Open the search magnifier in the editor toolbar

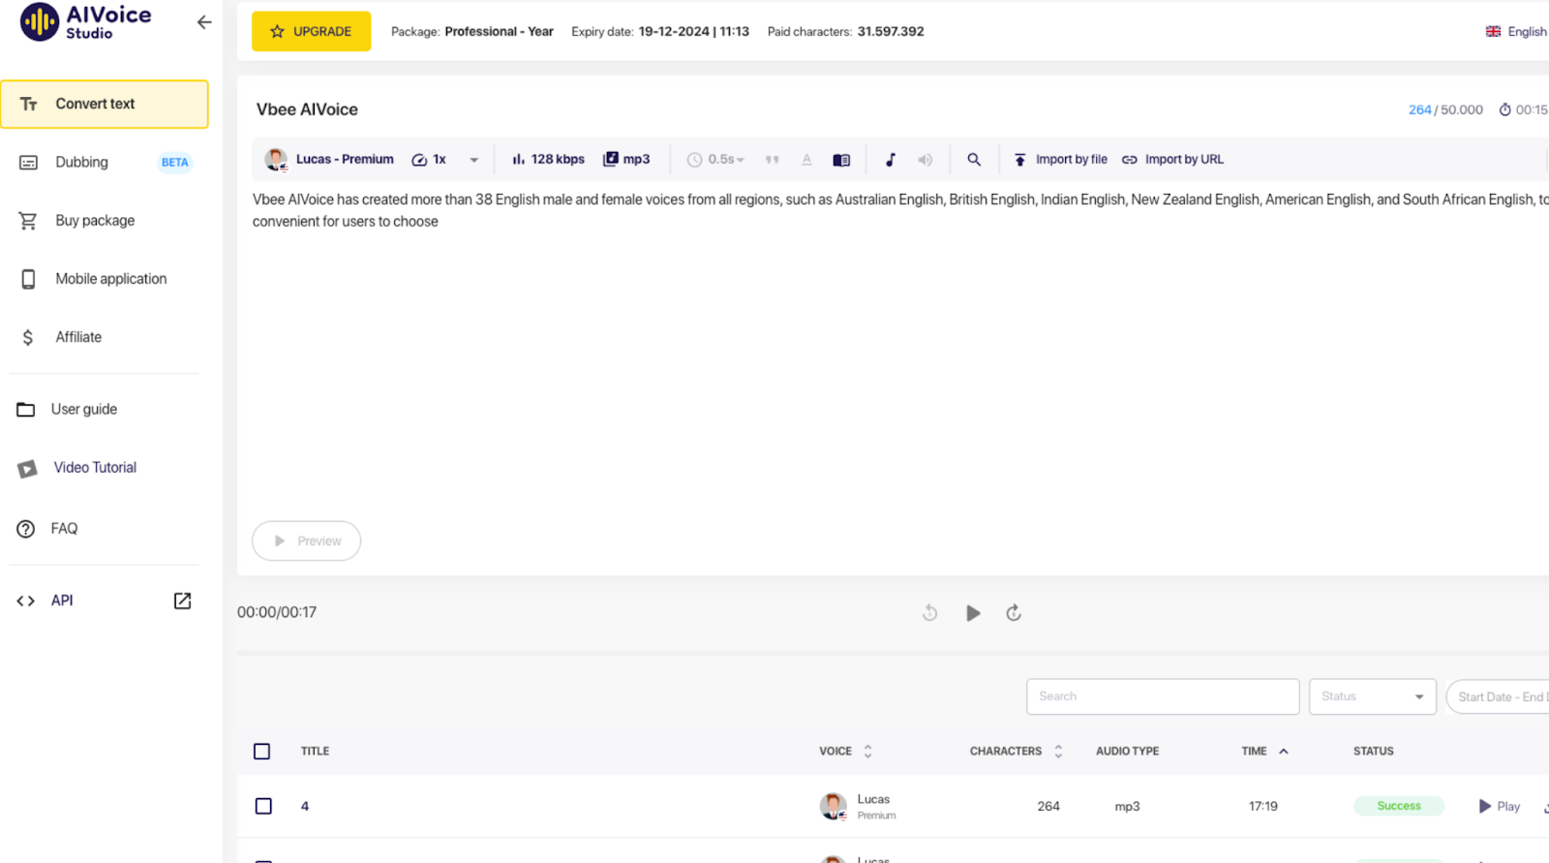tap(974, 160)
